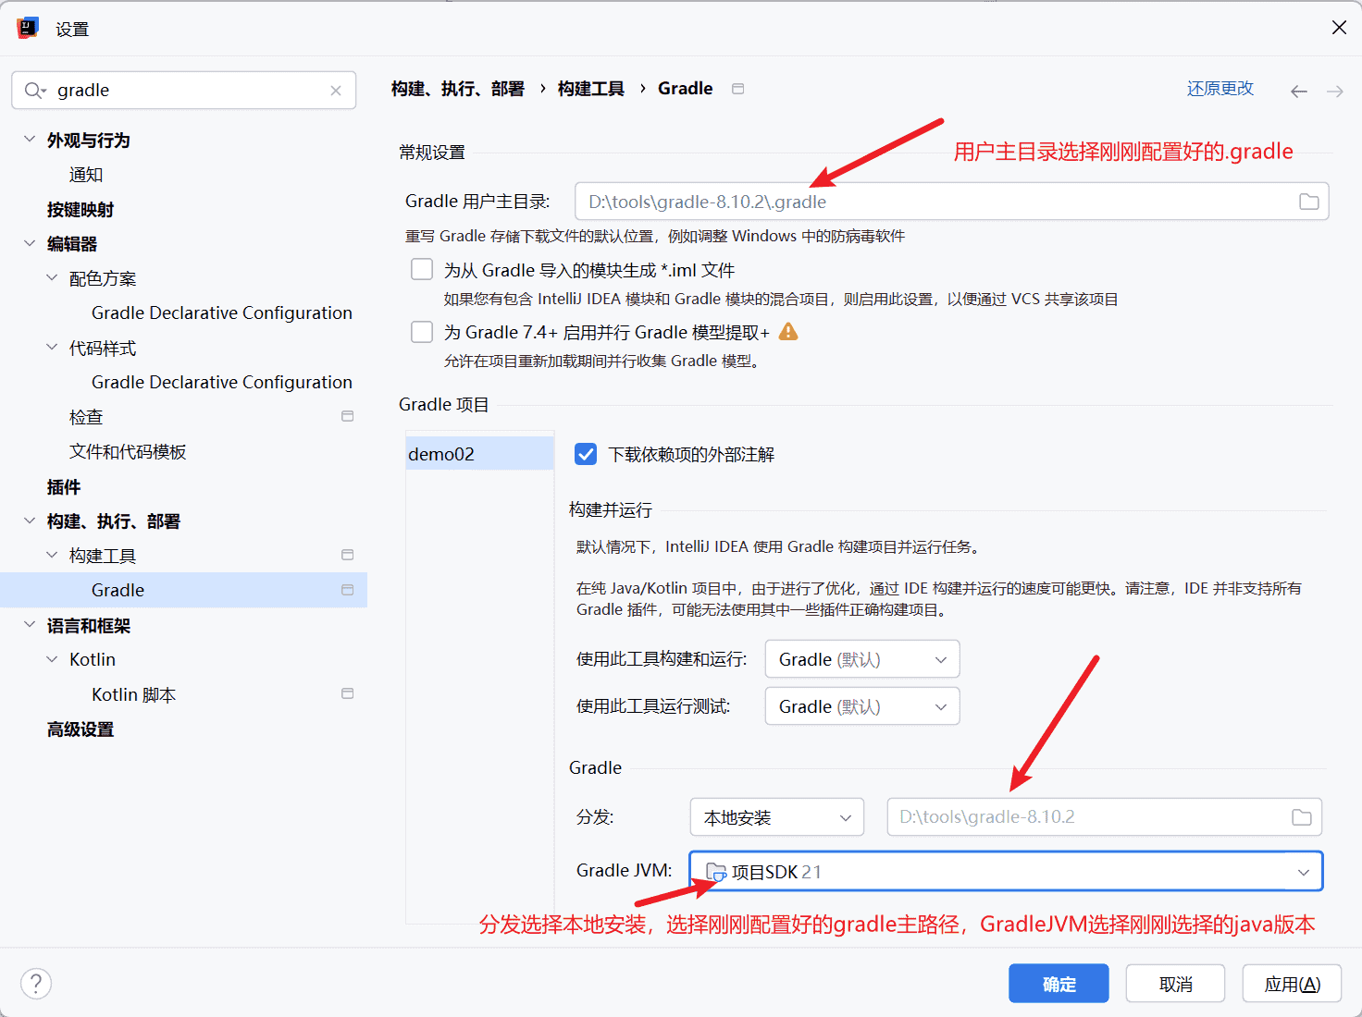Collapse the 外观与行为 tree section
Image resolution: width=1362 pixels, height=1017 pixels.
pos(30,140)
